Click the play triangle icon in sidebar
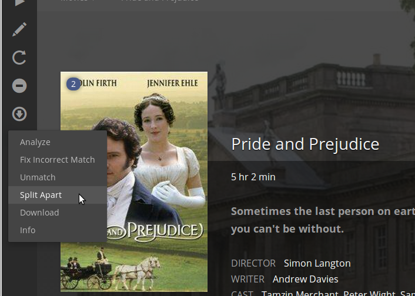Viewport: 415px width, 296px height. tap(20, 2)
